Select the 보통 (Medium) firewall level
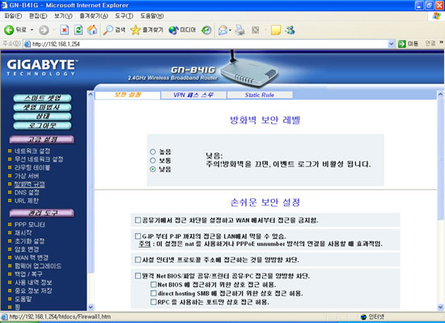This screenshot has height=323, width=445. [x=153, y=160]
